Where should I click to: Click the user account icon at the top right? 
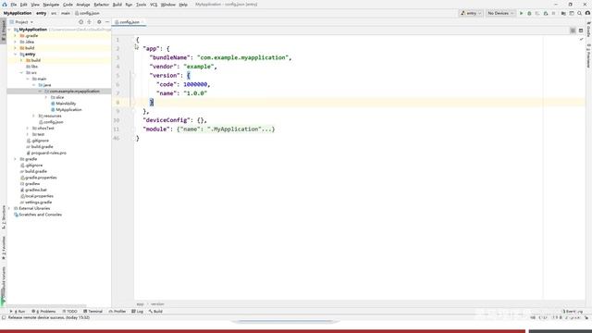coord(587,13)
